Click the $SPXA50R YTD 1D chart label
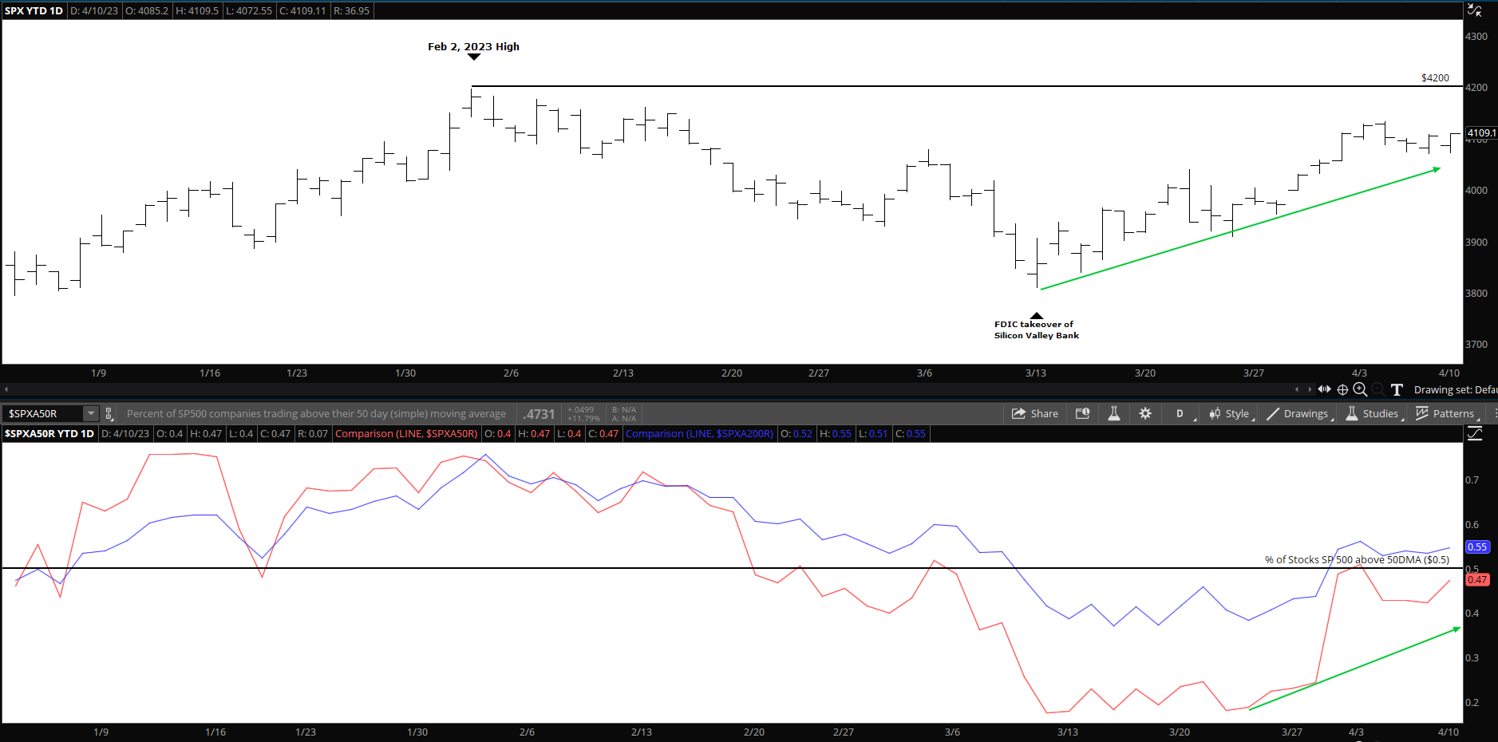Screen dimensions: 1498x742 (49, 433)
